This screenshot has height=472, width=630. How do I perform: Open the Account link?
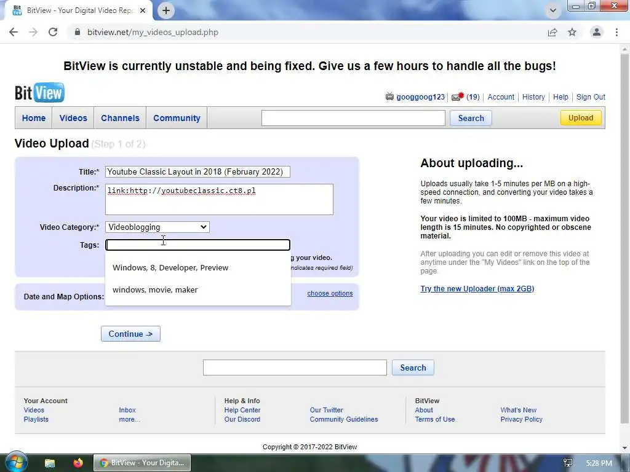click(501, 96)
